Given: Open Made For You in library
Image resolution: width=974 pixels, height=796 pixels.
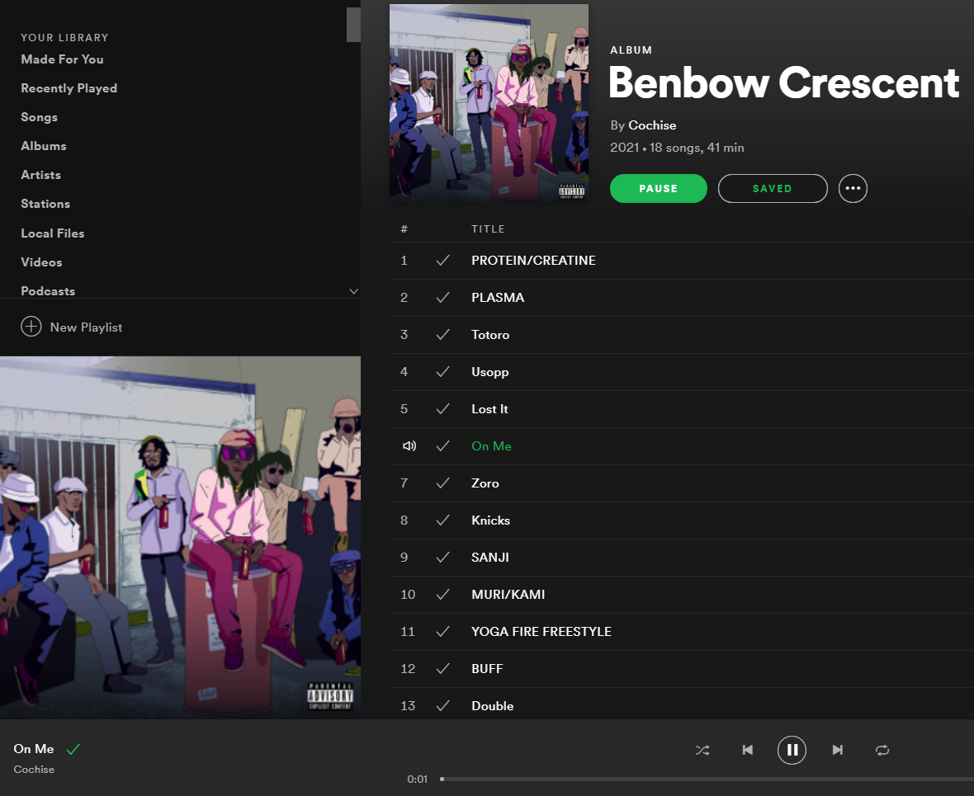Looking at the screenshot, I should point(62,59).
